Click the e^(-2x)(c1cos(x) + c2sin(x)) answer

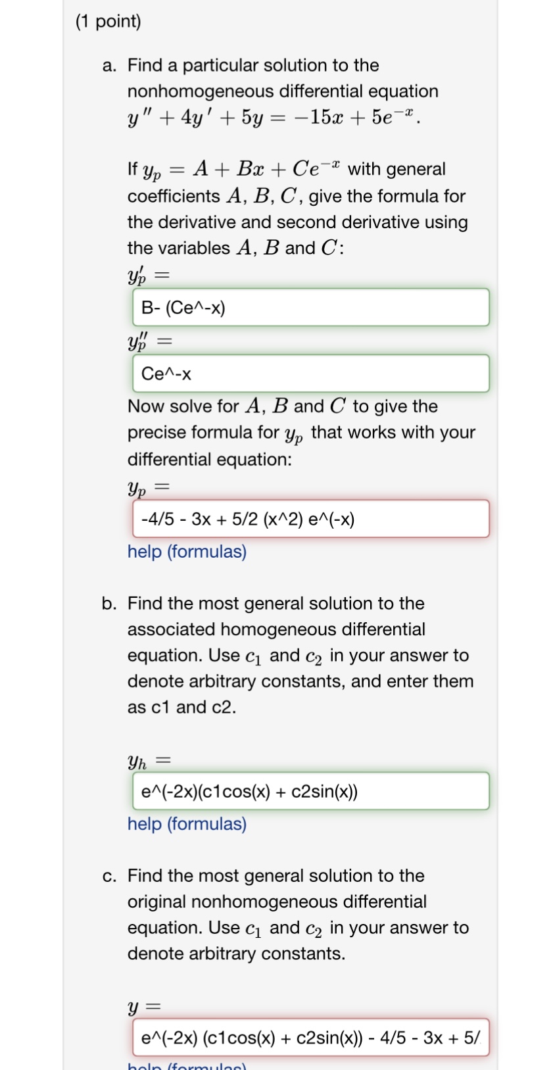click(309, 791)
